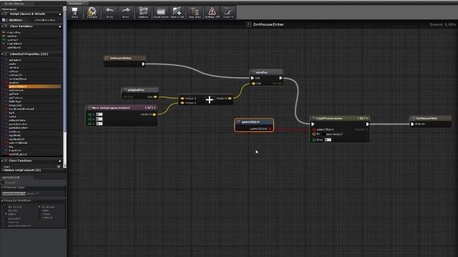Click the newPos node Set input flow arrow
The height and width of the screenshot is (257, 458).
(x=253, y=78)
